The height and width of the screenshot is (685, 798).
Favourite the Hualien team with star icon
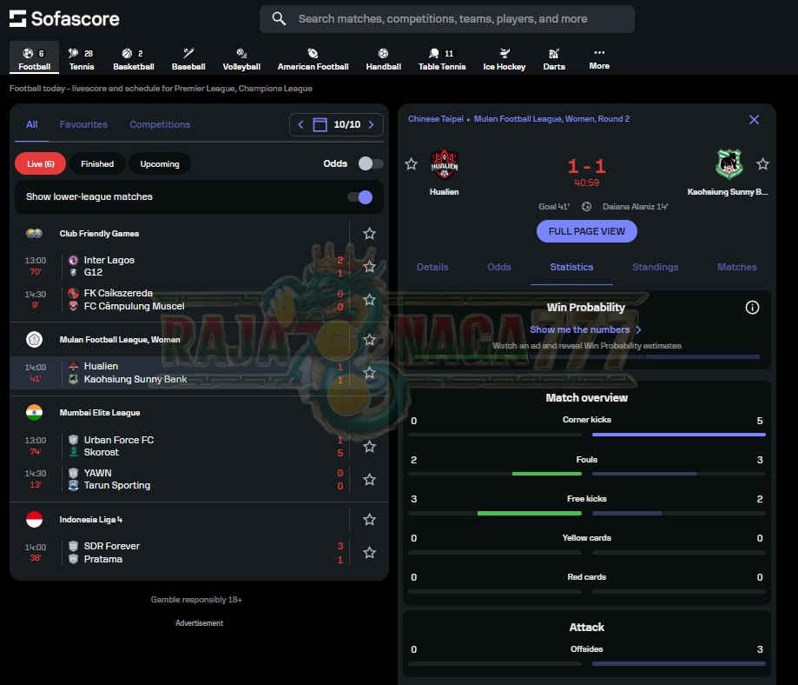point(412,164)
